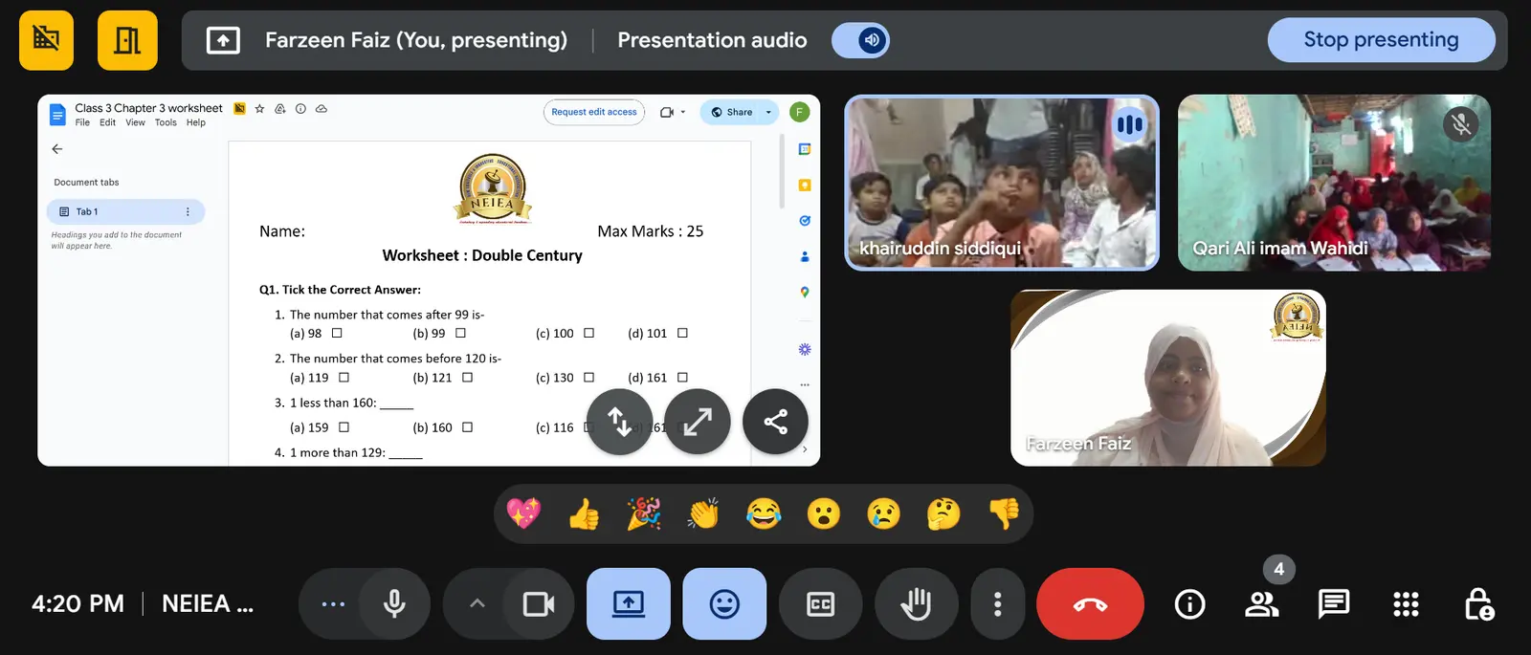Open chat with everyone

pyautogui.click(x=1333, y=603)
